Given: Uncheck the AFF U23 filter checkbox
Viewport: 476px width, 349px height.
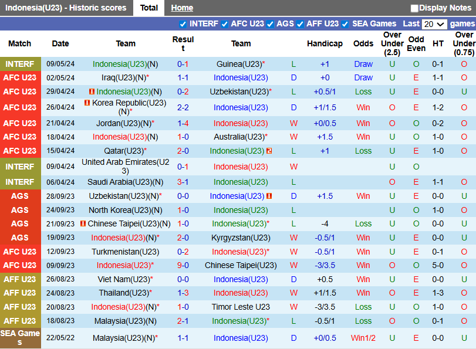Looking at the screenshot, I should [x=300, y=24].
